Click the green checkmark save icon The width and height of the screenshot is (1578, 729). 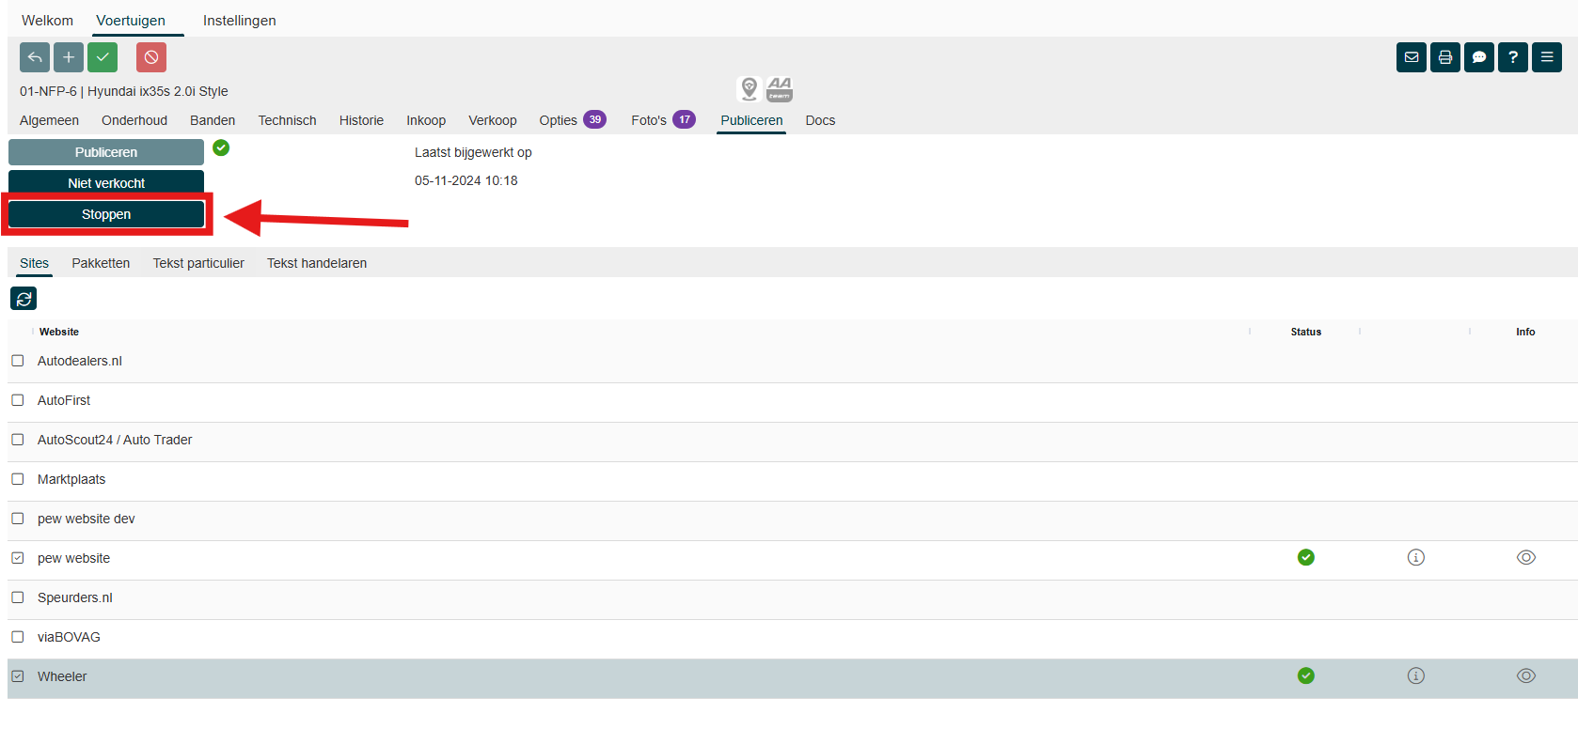point(103,57)
